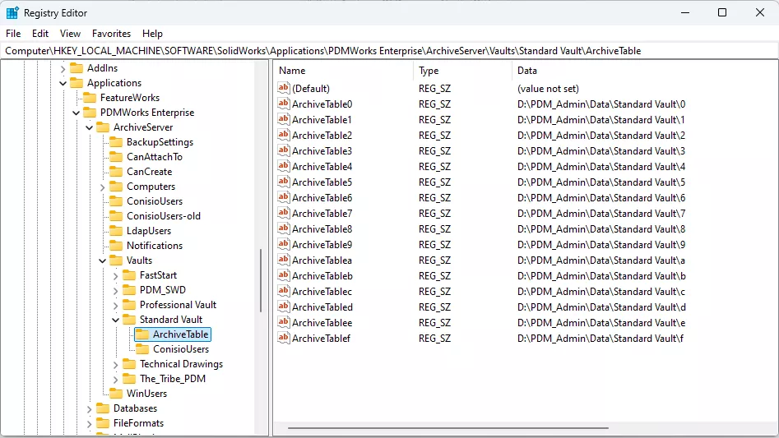Open the Edit menu
The image size is (779, 438).
click(40, 34)
